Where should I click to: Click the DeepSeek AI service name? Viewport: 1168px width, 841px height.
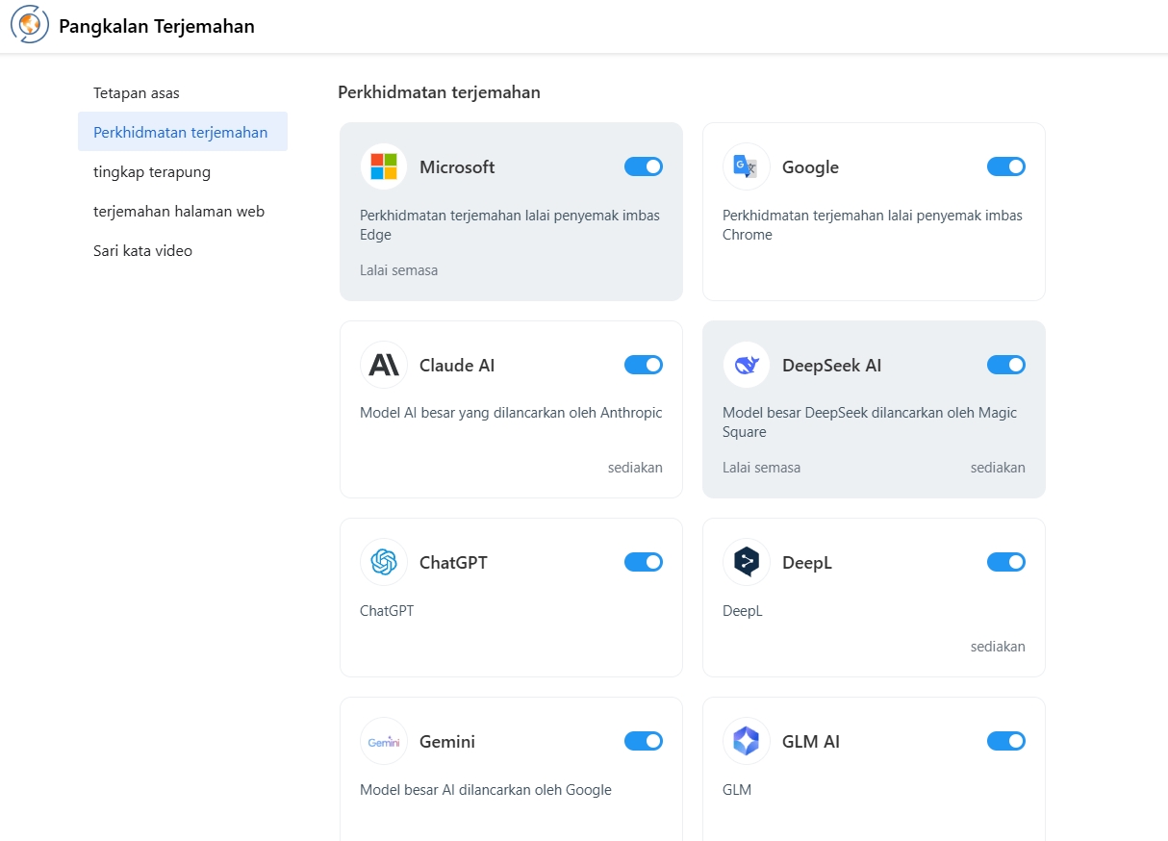pyautogui.click(x=831, y=365)
